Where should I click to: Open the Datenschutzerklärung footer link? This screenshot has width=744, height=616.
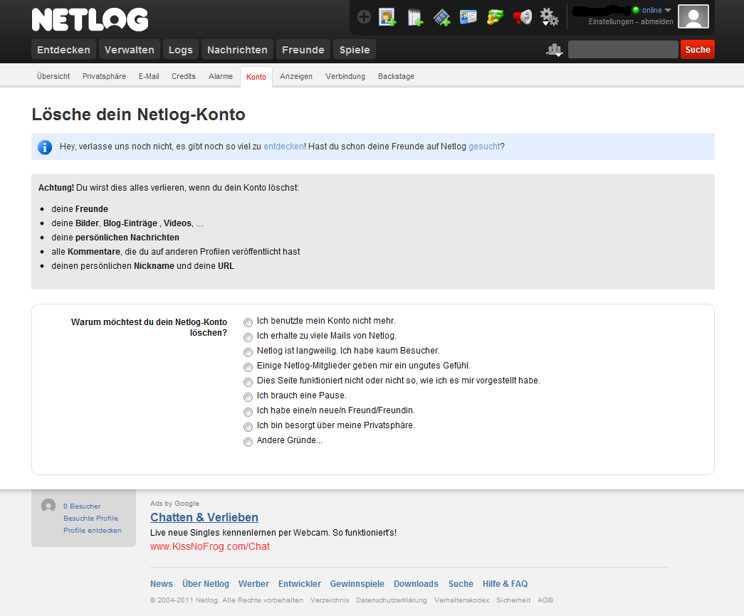click(392, 600)
